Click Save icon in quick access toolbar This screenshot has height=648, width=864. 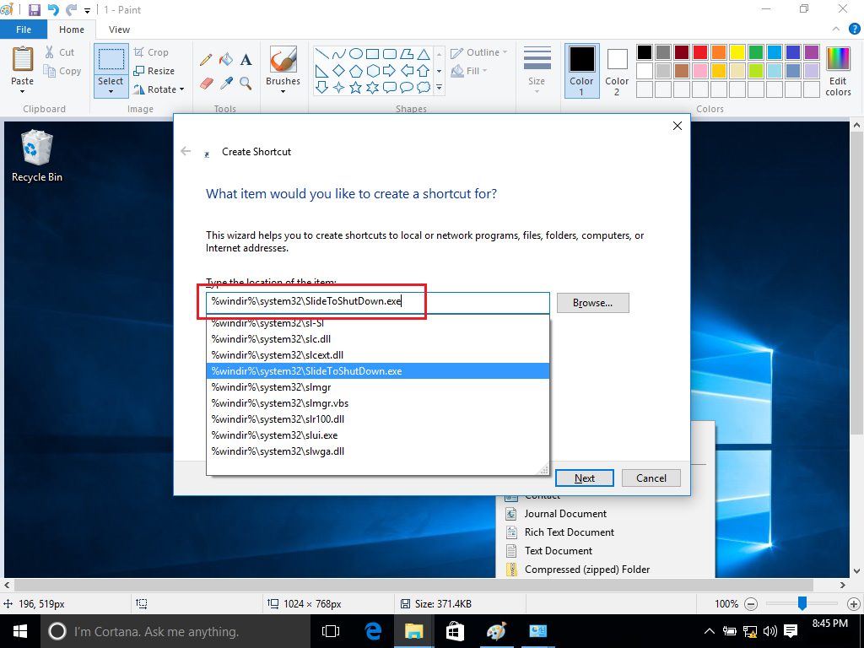[34, 9]
